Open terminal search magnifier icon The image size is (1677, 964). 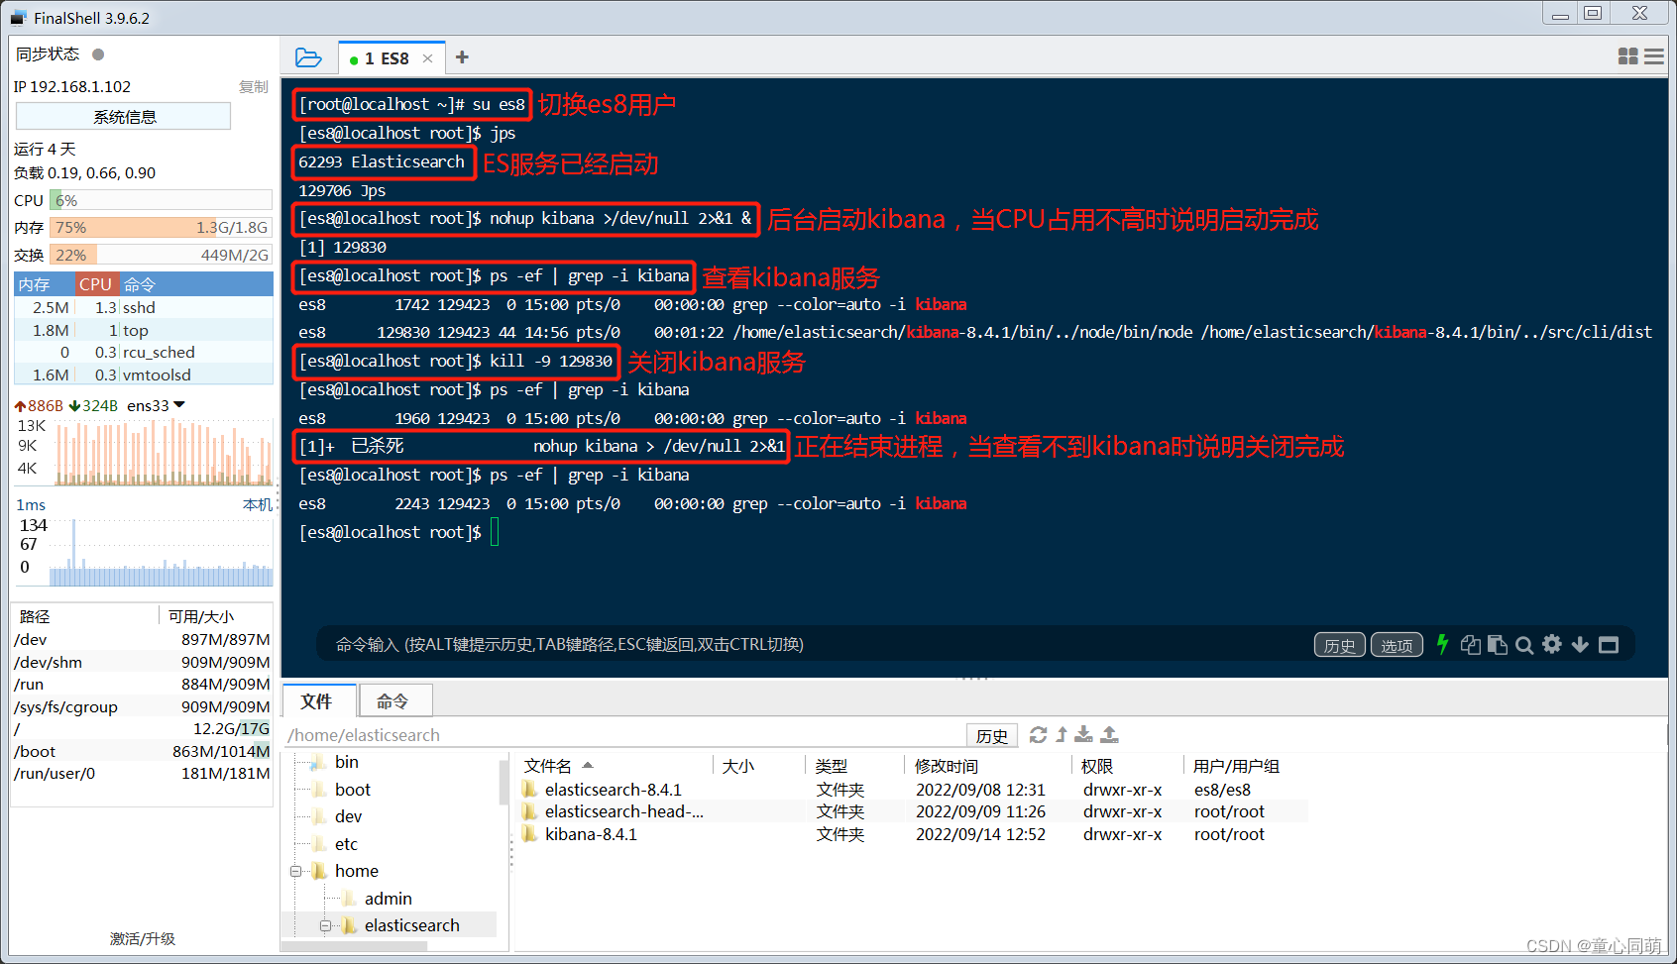(x=1524, y=645)
